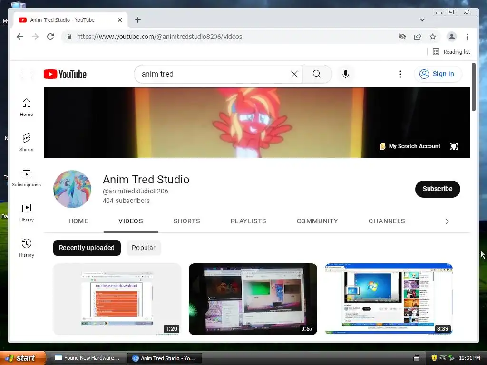Clear the search box with the X
487x365 pixels.
(x=294, y=74)
